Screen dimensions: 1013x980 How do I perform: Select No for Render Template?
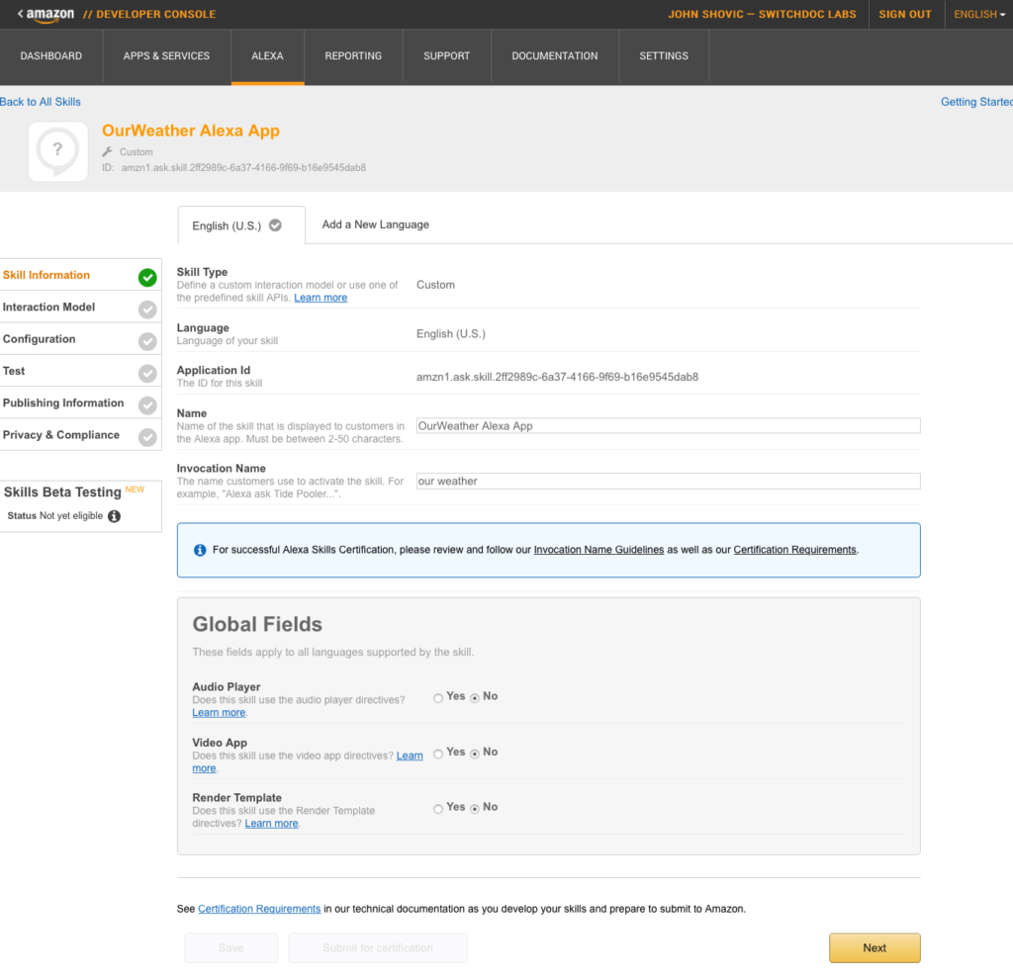pyautogui.click(x=475, y=809)
